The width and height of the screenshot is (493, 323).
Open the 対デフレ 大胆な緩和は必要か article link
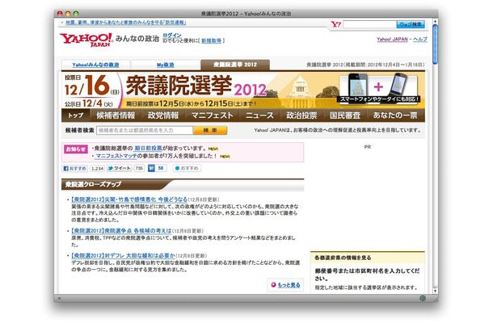123,256
